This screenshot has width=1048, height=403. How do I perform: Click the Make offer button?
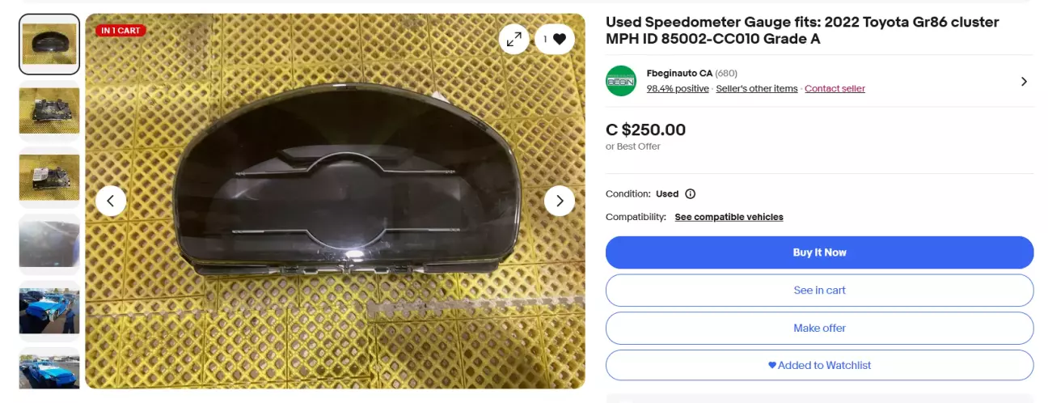[x=819, y=328]
